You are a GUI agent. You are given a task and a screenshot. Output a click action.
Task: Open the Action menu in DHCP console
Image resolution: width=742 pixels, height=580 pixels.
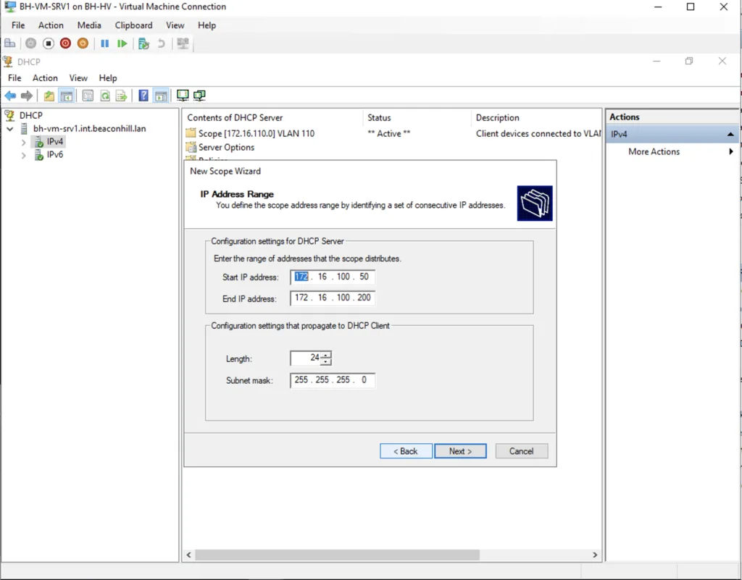(45, 78)
